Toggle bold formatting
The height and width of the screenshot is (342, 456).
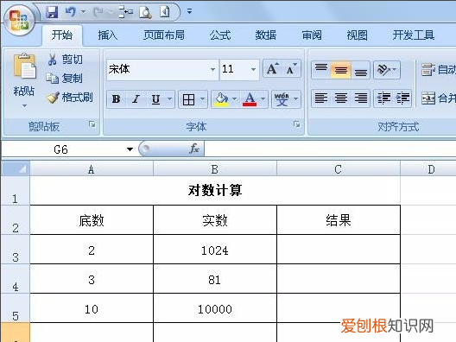pyautogui.click(x=117, y=99)
